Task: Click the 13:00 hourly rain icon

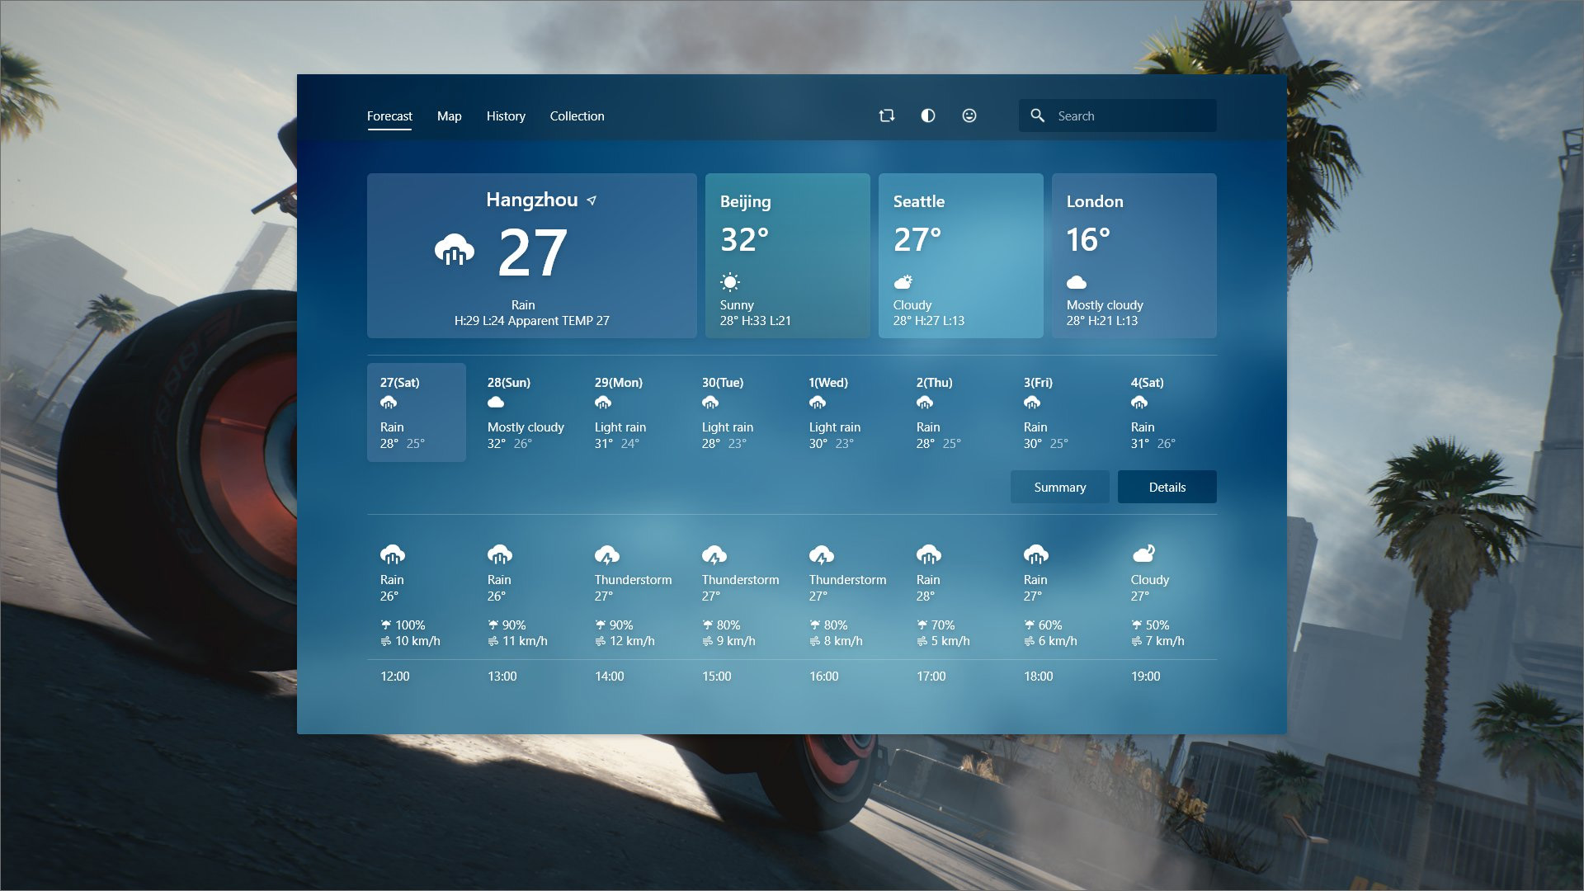Action: tap(500, 554)
